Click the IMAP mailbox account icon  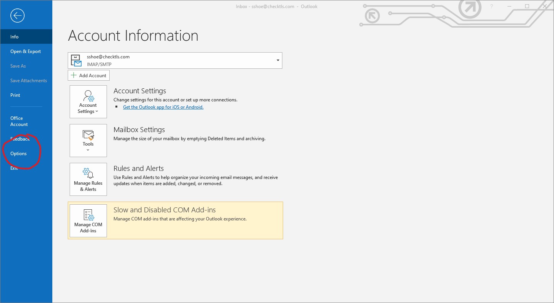click(77, 60)
